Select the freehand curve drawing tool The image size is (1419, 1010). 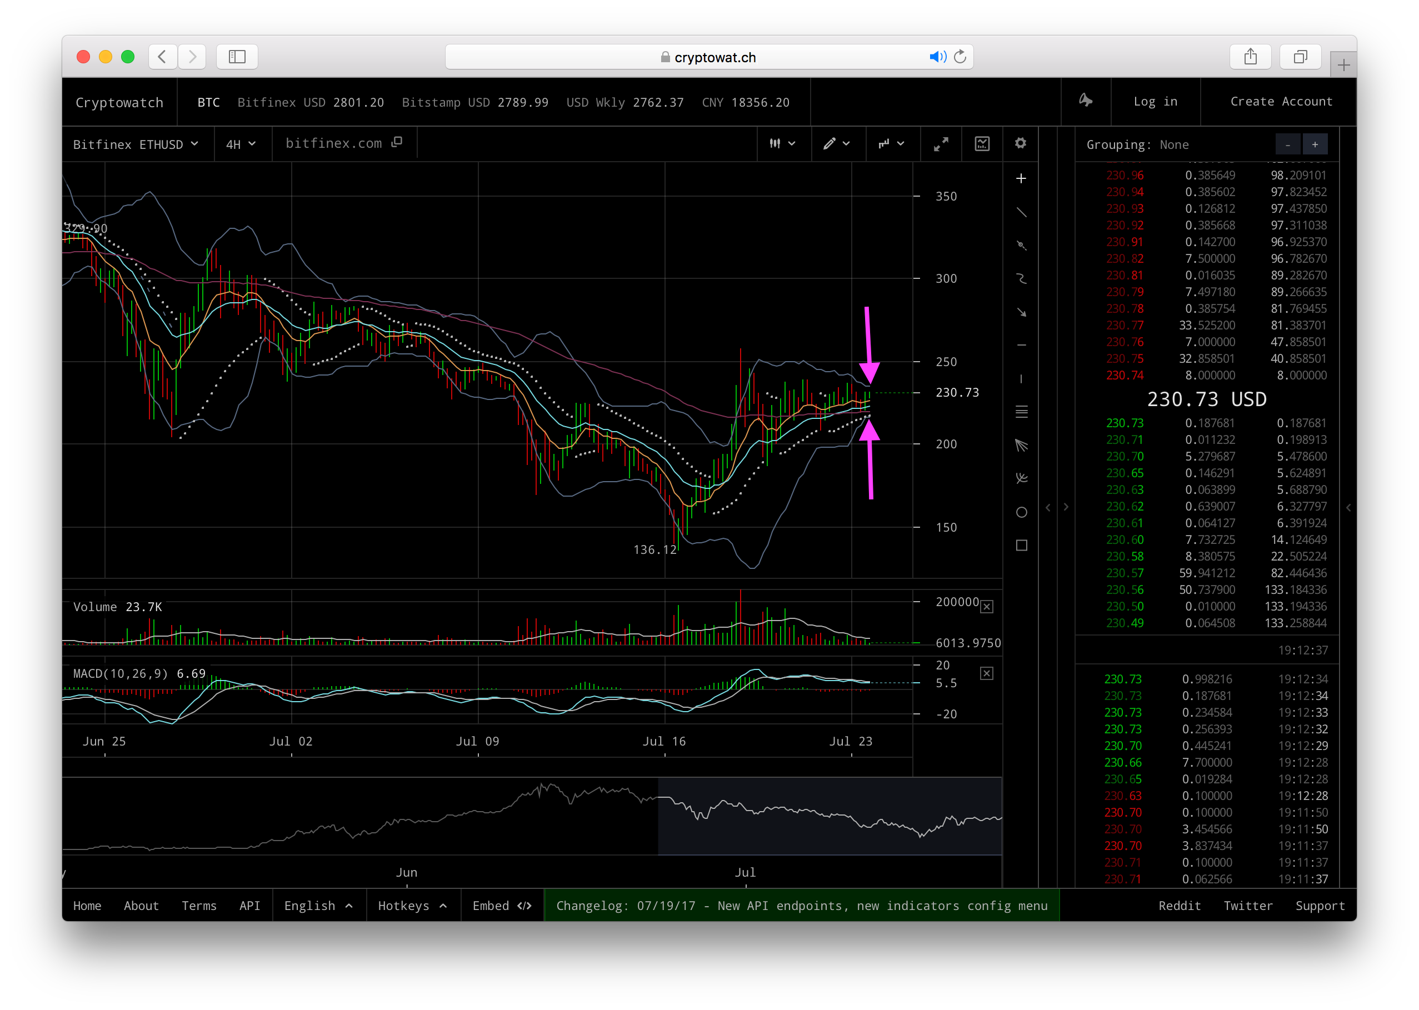point(1021,279)
